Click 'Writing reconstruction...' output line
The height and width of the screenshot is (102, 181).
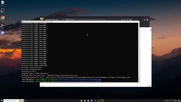33,67
